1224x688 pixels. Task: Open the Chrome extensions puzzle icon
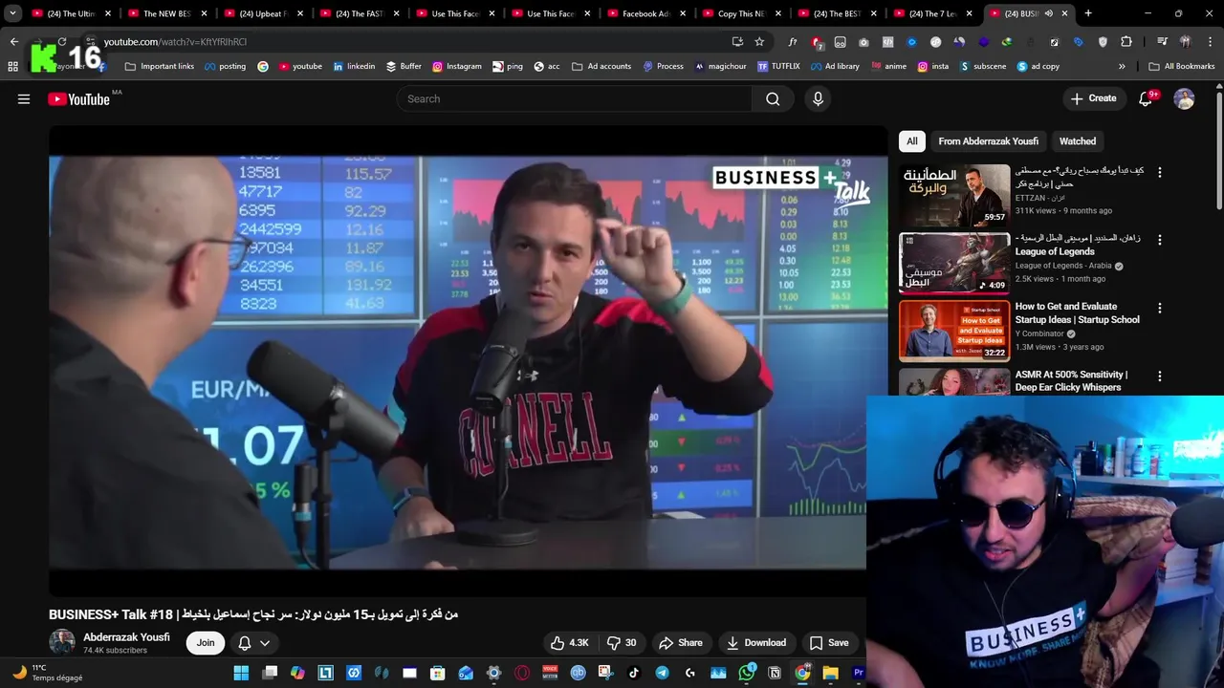click(1126, 42)
